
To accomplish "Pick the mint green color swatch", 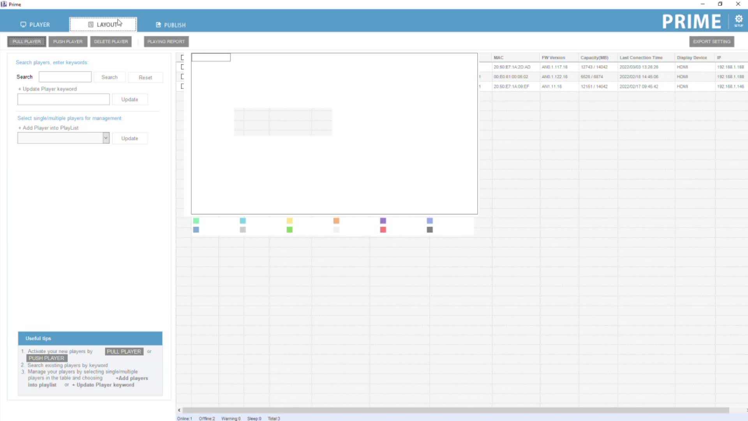I will [x=196, y=221].
